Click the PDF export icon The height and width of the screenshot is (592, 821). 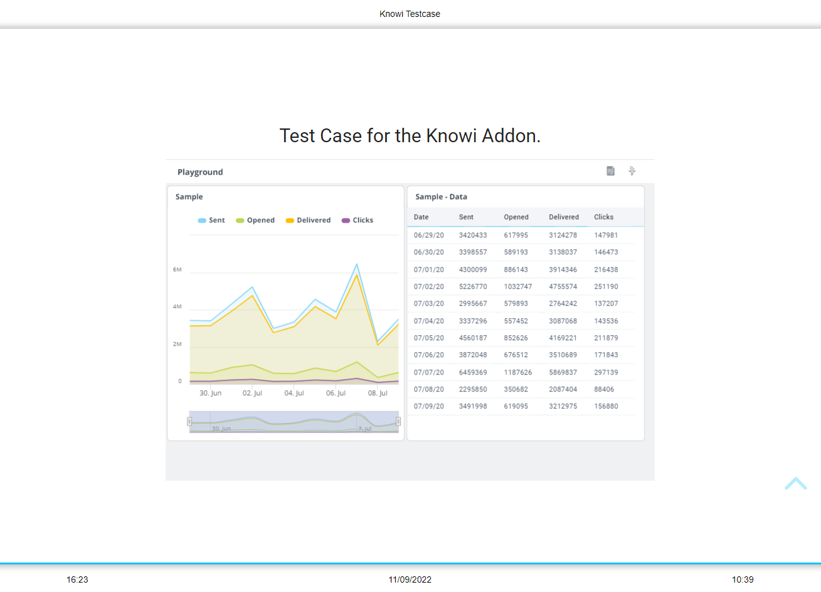pyautogui.click(x=610, y=171)
